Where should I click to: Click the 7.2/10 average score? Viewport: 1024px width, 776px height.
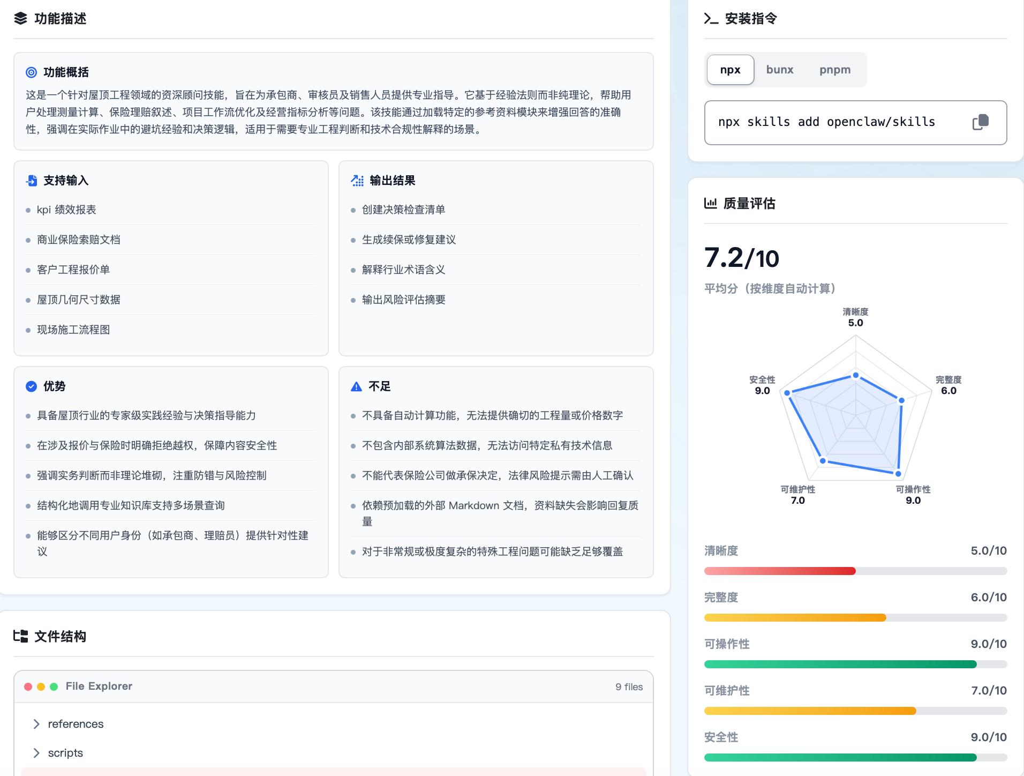click(741, 259)
